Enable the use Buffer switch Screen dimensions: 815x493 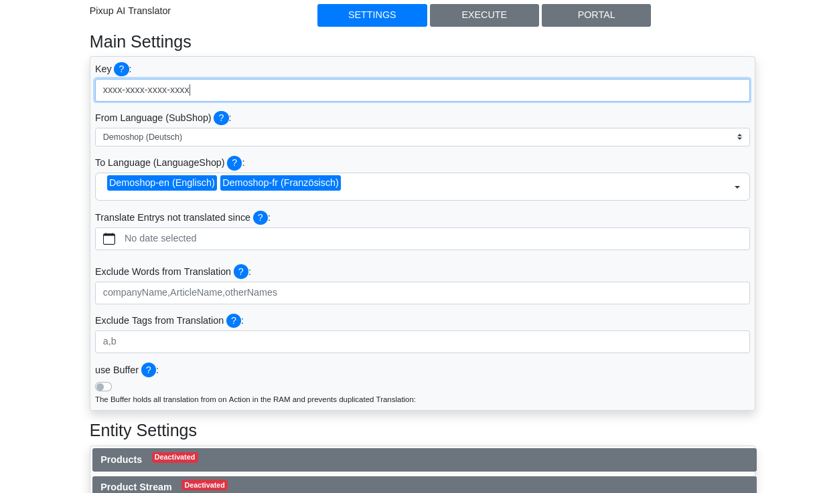[x=103, y=387]
